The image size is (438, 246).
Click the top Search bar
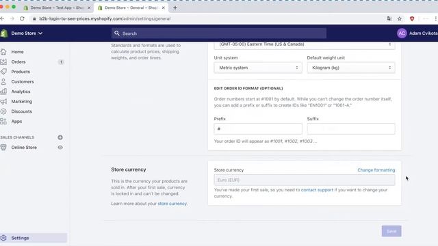pyautogui.click(x=219, y=33)
